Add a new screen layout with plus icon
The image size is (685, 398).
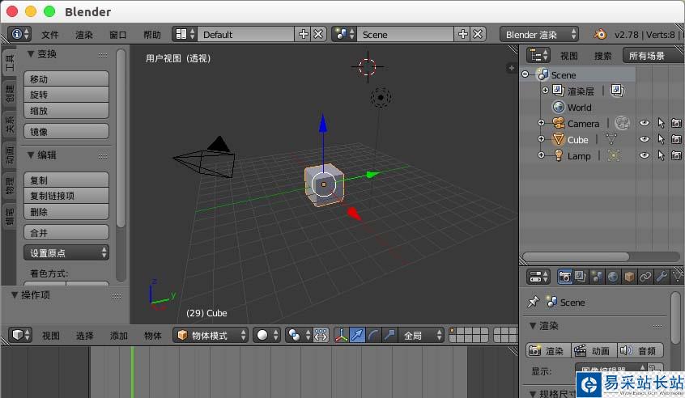303,34
